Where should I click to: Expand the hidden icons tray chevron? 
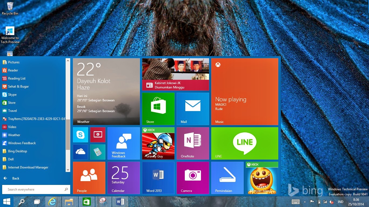tap(304, 202)
